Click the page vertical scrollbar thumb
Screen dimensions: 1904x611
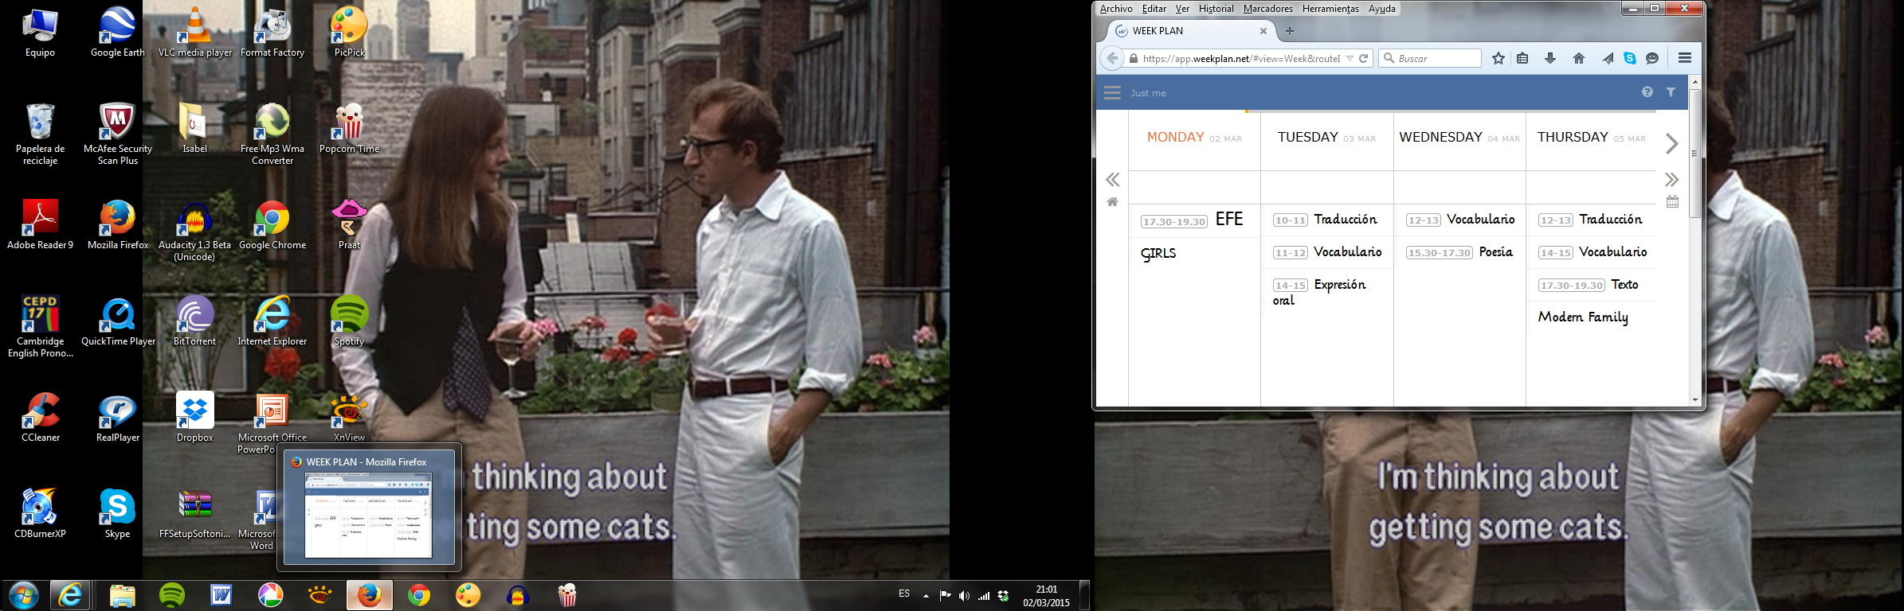[x=1695, y=154]
